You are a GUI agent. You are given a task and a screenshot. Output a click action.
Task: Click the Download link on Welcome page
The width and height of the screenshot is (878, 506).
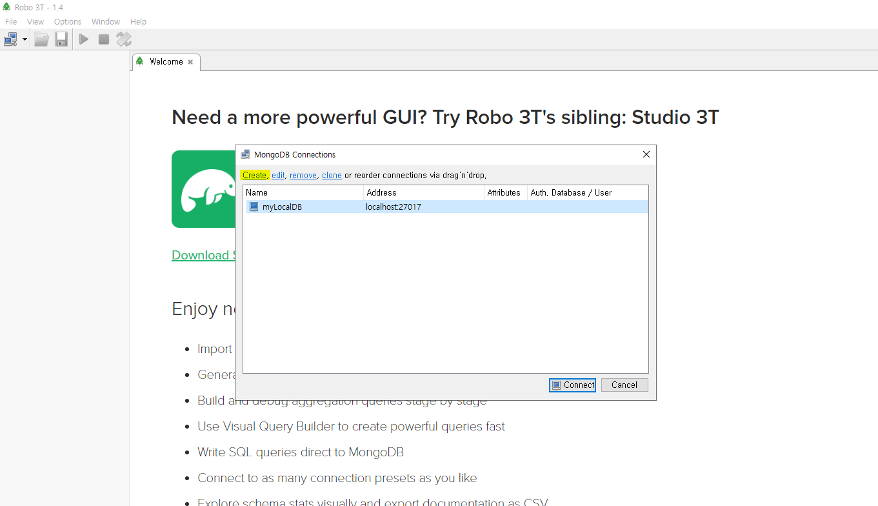(203, 255)
